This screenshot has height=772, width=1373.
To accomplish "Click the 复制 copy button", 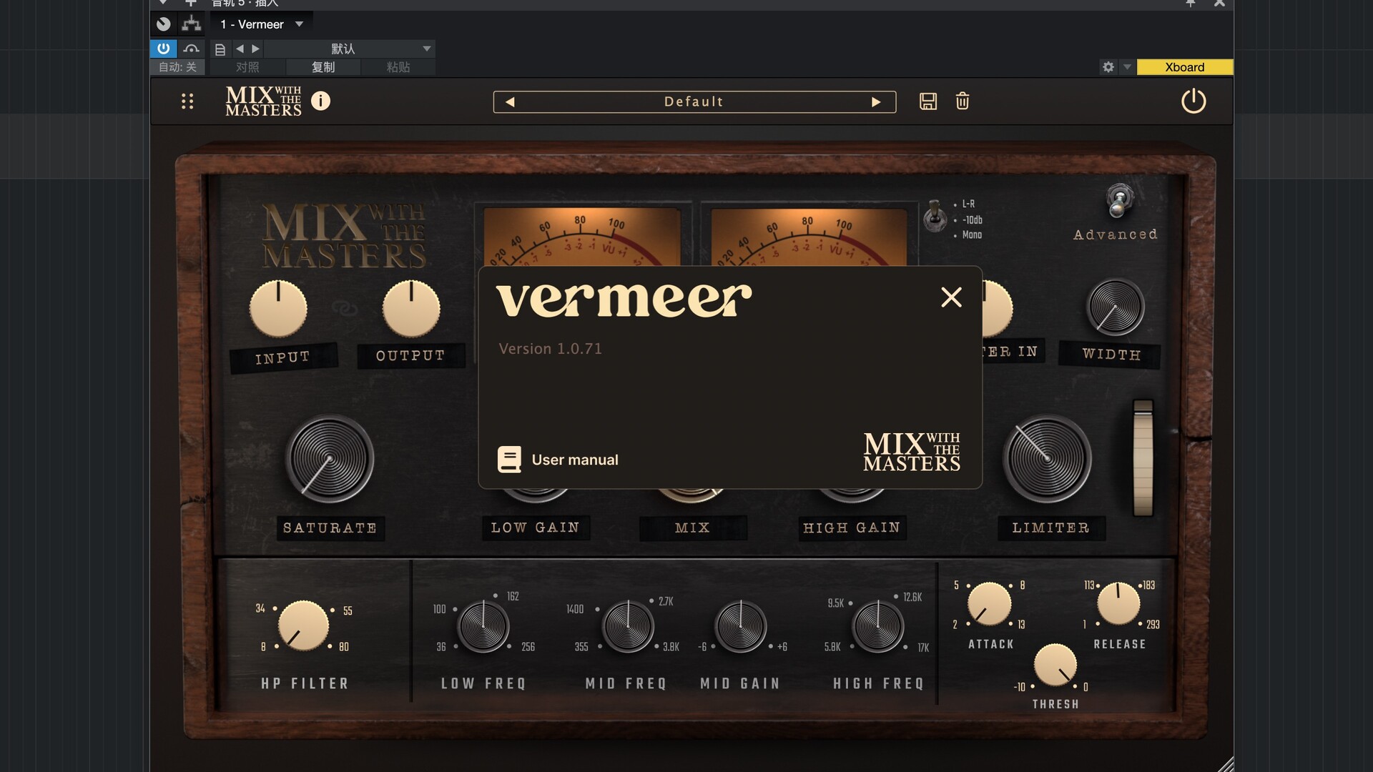I will (x=323, y=67).
